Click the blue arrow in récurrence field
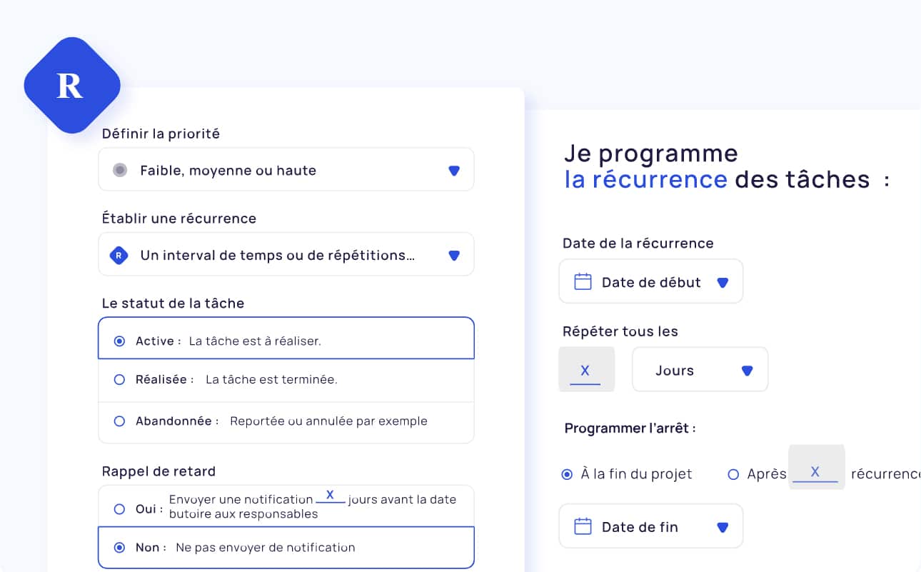The width and height of the screenshot is (921, 572). click(453, 256)
